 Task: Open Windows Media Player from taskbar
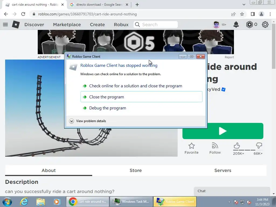pyautogui.click(x=57, y=202)
